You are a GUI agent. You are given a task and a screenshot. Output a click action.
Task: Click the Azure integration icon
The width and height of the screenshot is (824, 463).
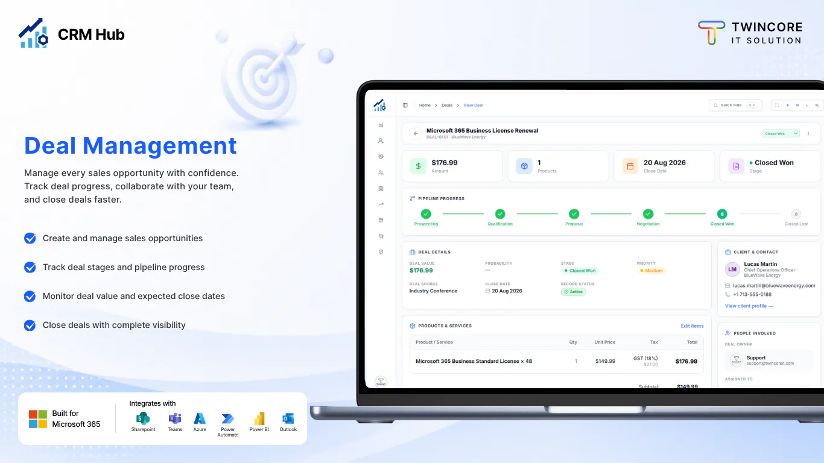[x=200, y=418]
